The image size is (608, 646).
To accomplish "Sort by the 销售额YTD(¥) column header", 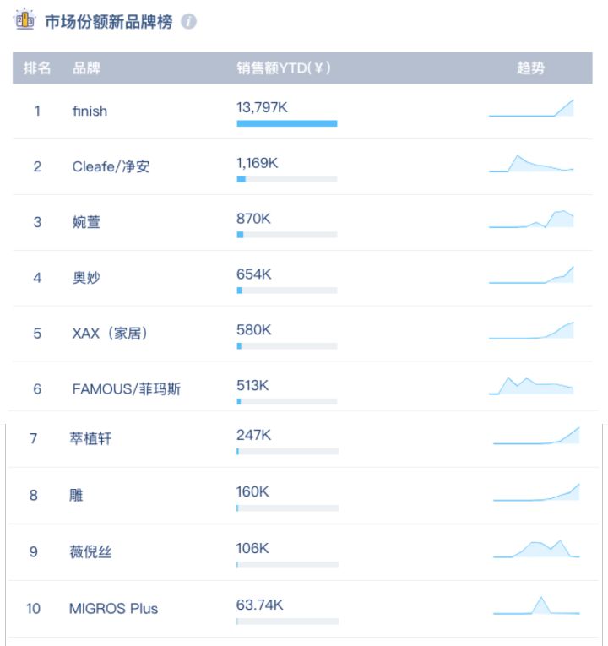I will (284, 68).
